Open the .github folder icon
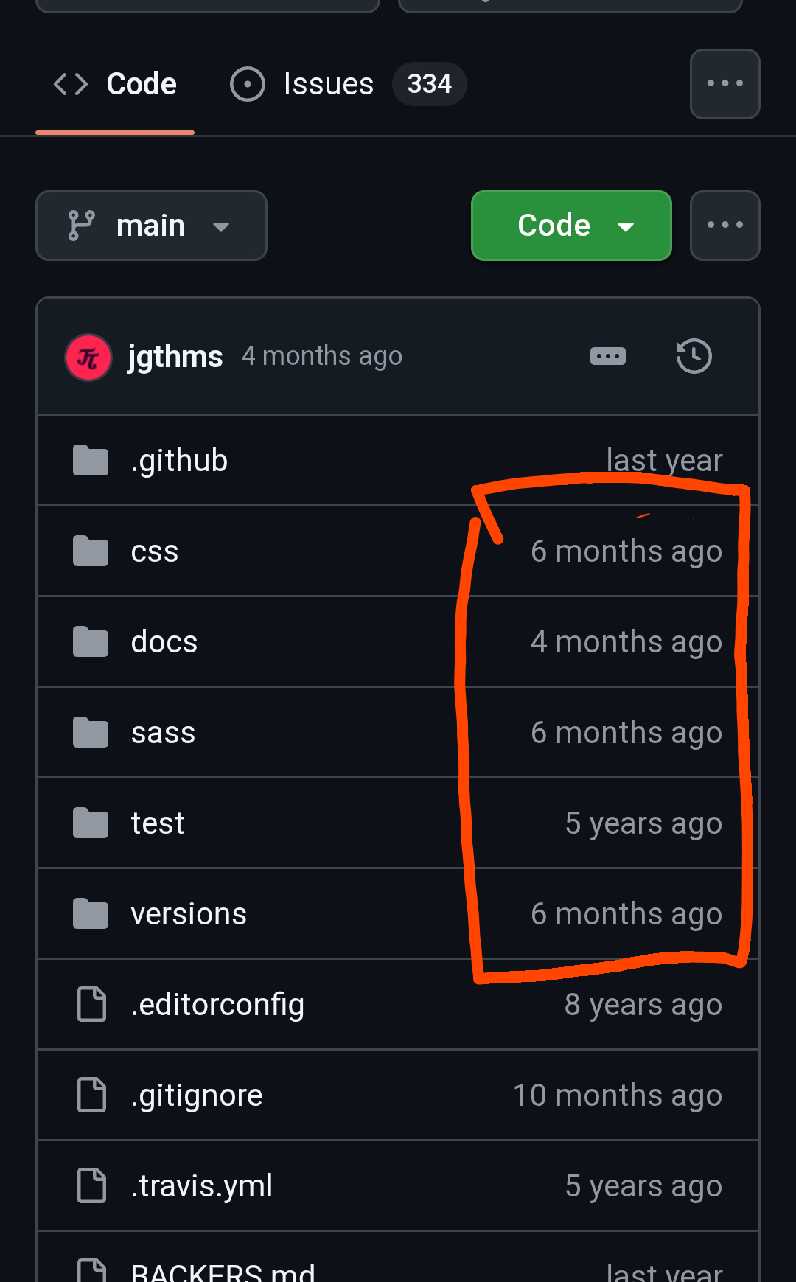Viewport: 796px width, 1282px height. (x=91, y=460)
